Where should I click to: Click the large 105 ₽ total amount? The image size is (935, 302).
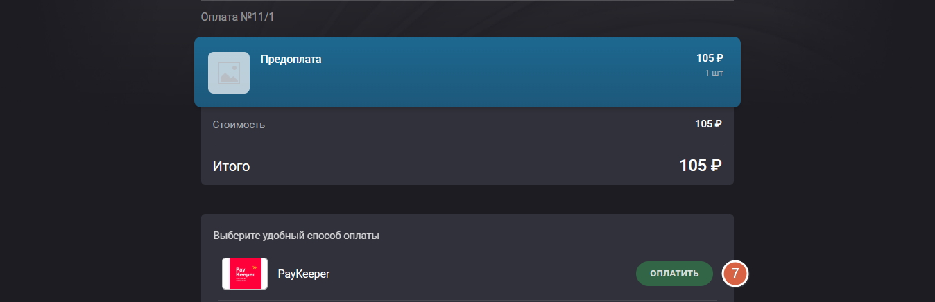[x=701, y=166]
